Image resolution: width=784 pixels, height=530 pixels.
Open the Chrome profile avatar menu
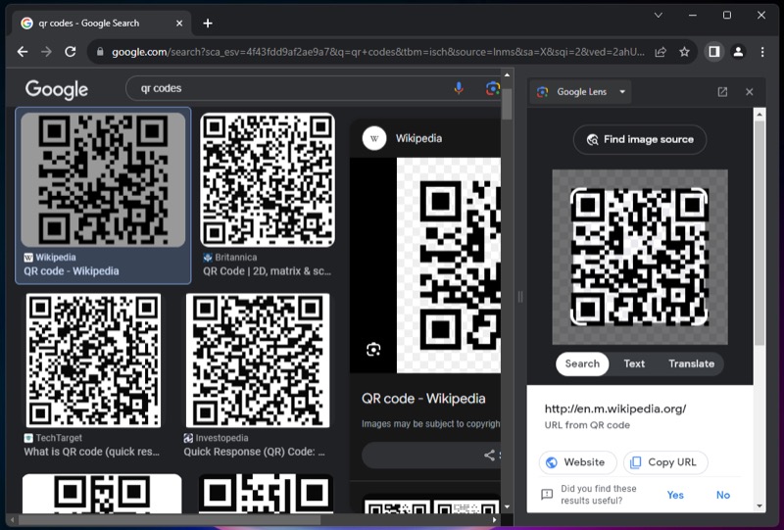738,52
